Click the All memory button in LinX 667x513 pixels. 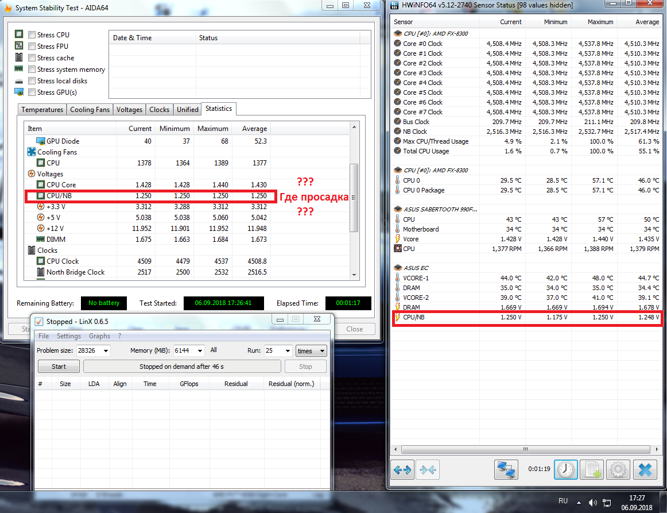click(214, 350)
